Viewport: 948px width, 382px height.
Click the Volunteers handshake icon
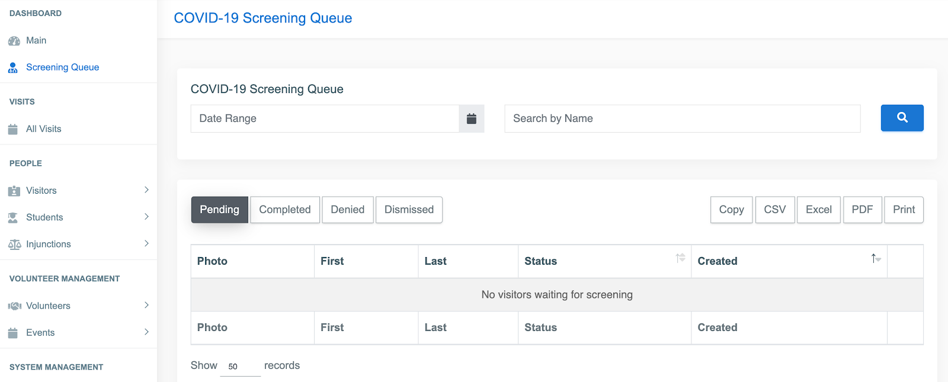click(14, 306)
